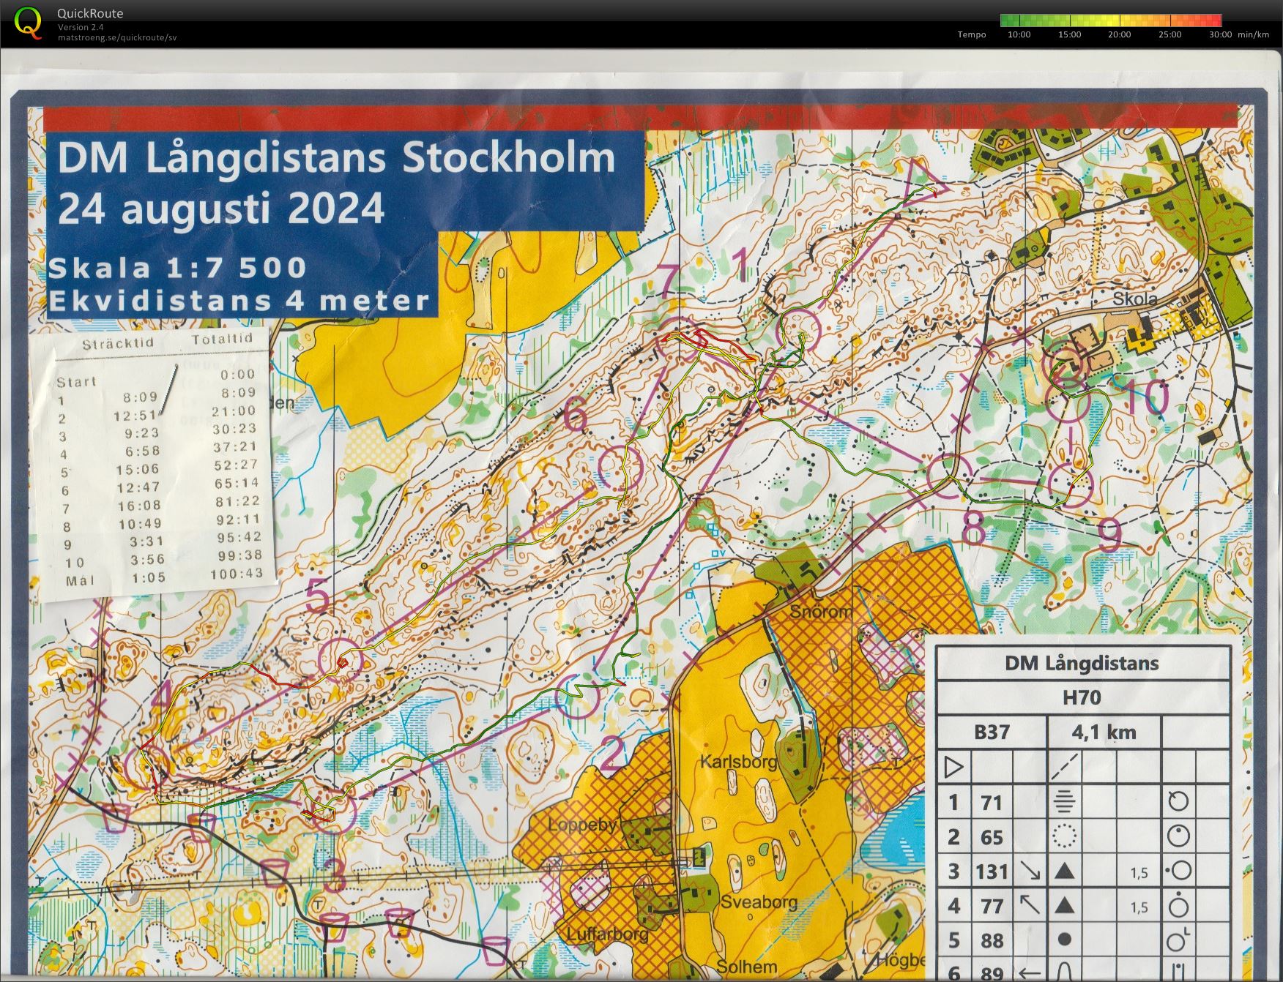This screenshot has width=1283, height=982.
Task: Click the 'Totaltid' column header
Action: coord(223,339)
